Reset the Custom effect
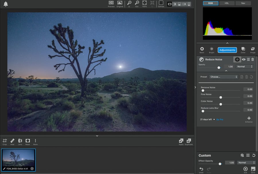This screenshot has height=174, width=258. tap(254, 155)
